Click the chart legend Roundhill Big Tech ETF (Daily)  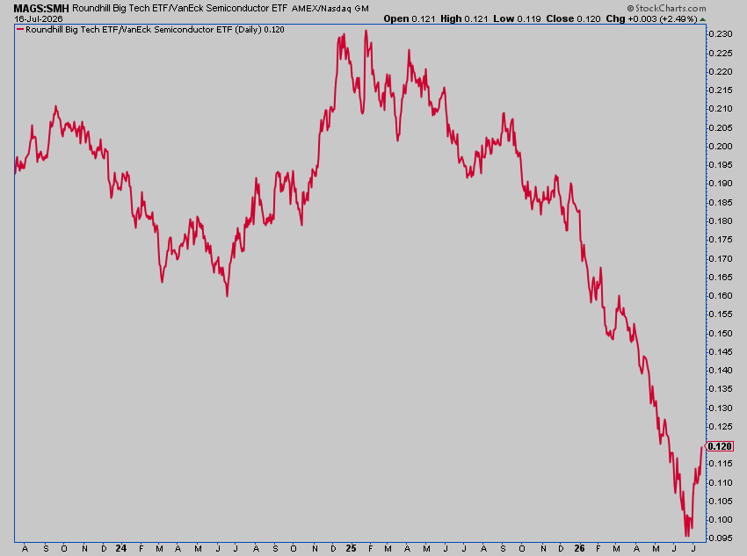155,30
